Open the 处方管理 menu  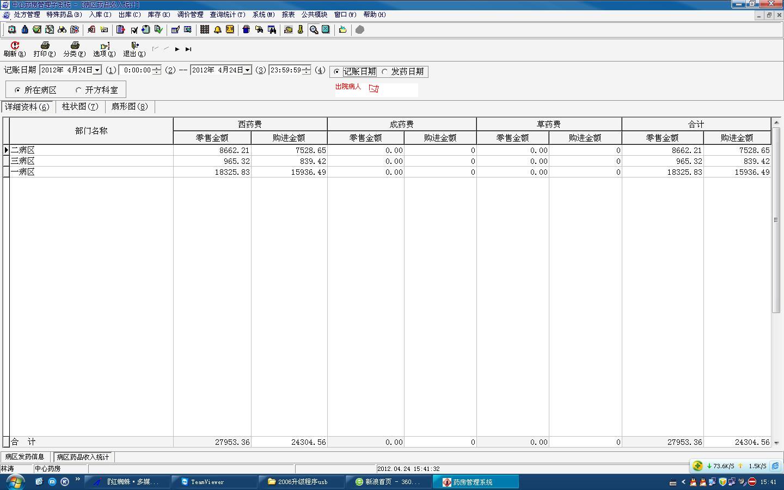tap(27, 15)
